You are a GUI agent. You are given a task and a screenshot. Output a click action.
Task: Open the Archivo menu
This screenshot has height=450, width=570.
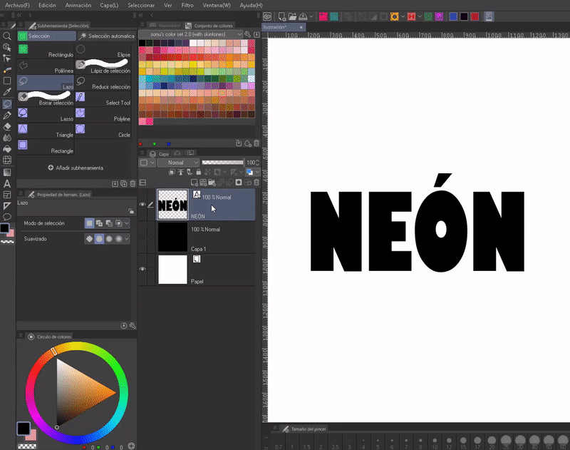(17, 6)
